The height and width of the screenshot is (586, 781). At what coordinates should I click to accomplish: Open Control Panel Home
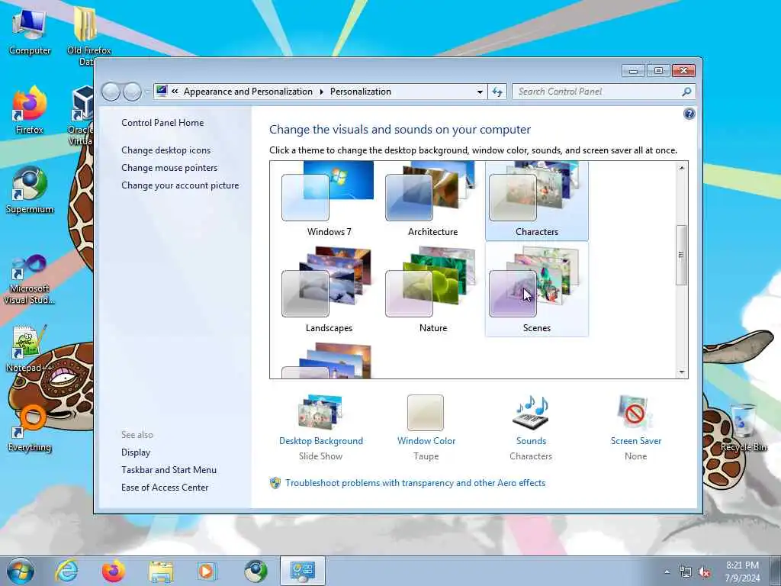coord(162,123)
